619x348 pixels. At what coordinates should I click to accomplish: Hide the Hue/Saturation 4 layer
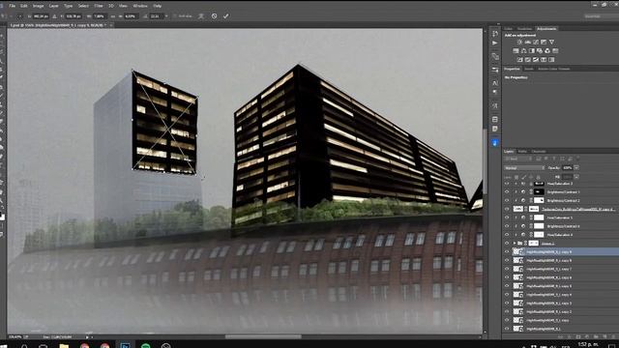tap(507, 235)
